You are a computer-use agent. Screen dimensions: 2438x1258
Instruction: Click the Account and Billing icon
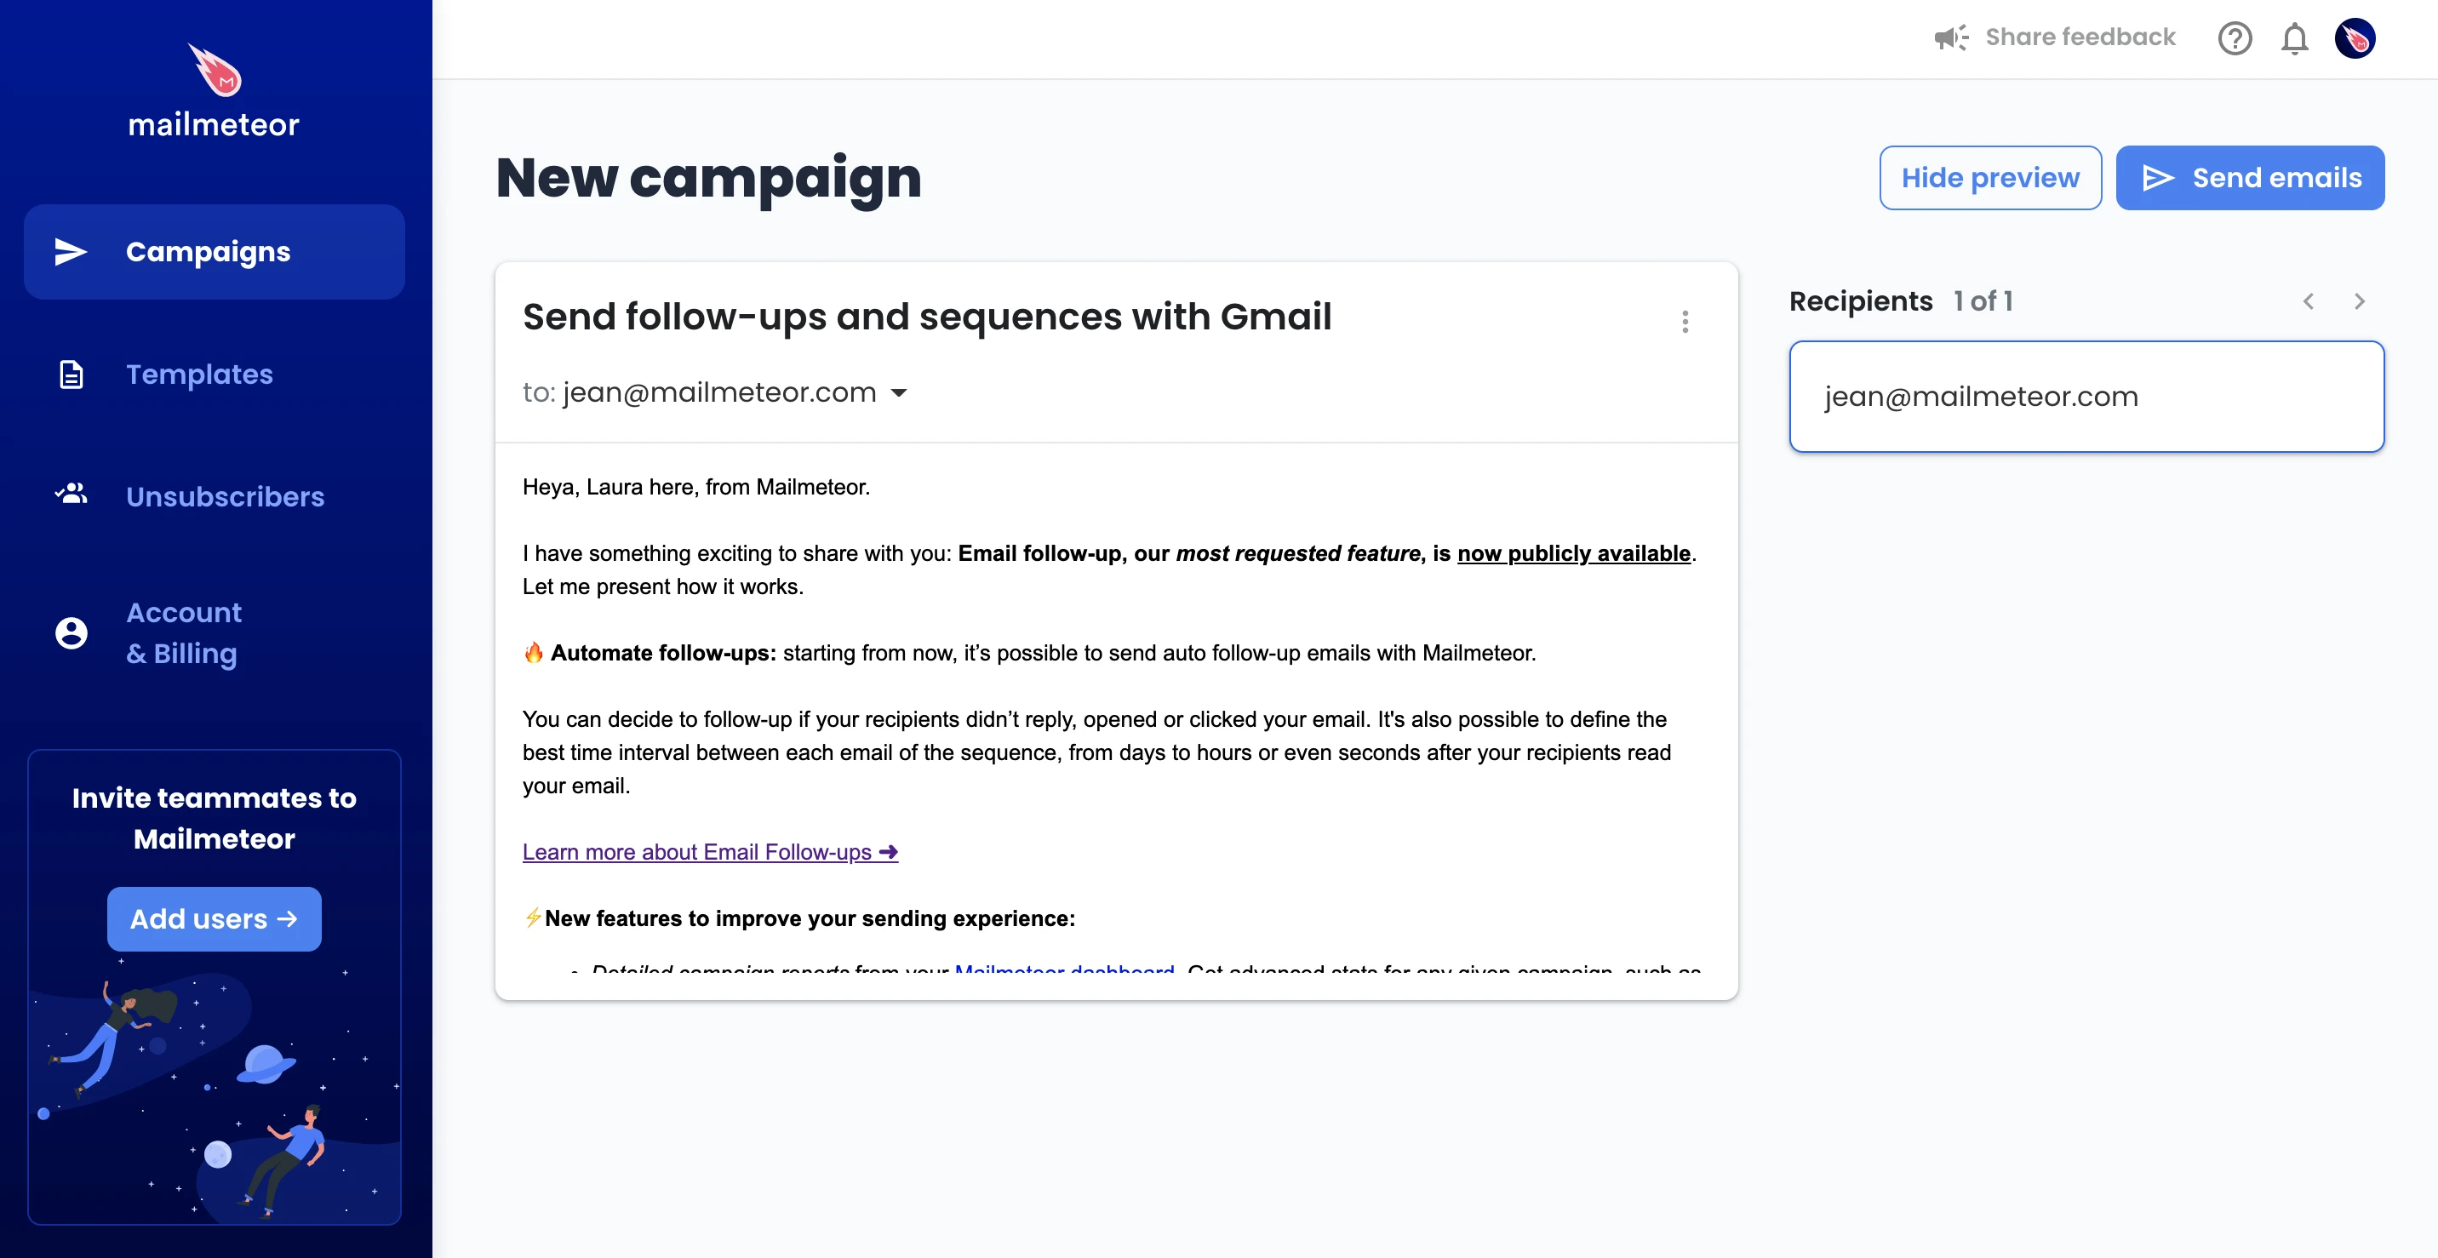tap(71, 632)
